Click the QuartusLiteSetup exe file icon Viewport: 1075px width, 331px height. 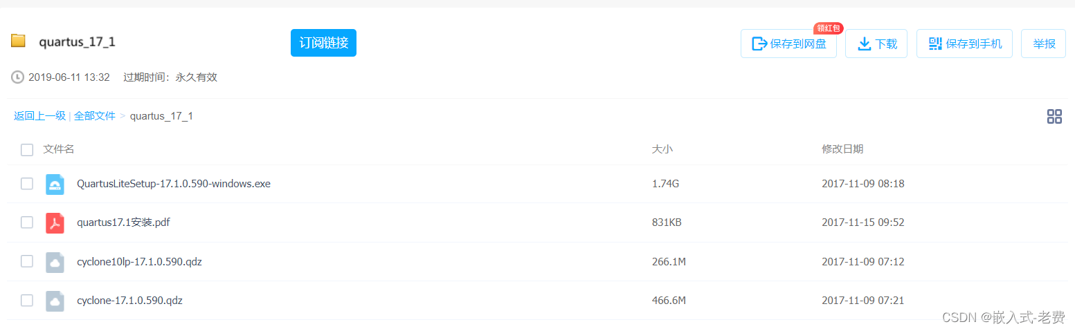(x=55, y=185)
